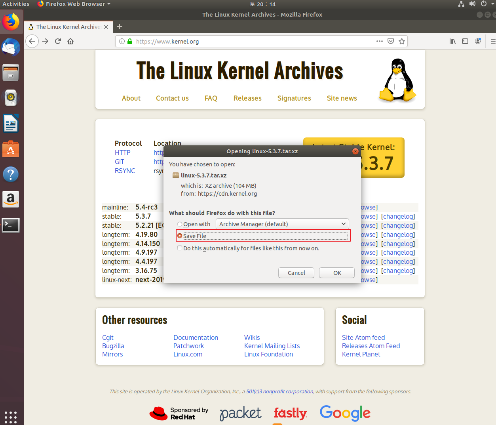This screenshot has width=496, height=425.
Task: Launch Terminal from the dock
Action: (x=11, y=225)
